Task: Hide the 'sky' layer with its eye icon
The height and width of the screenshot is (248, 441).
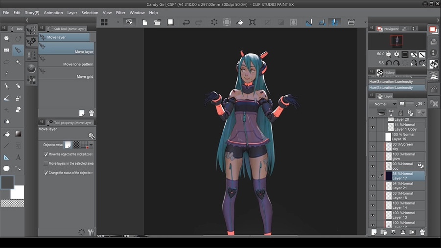Action: (x=372, y=147)
